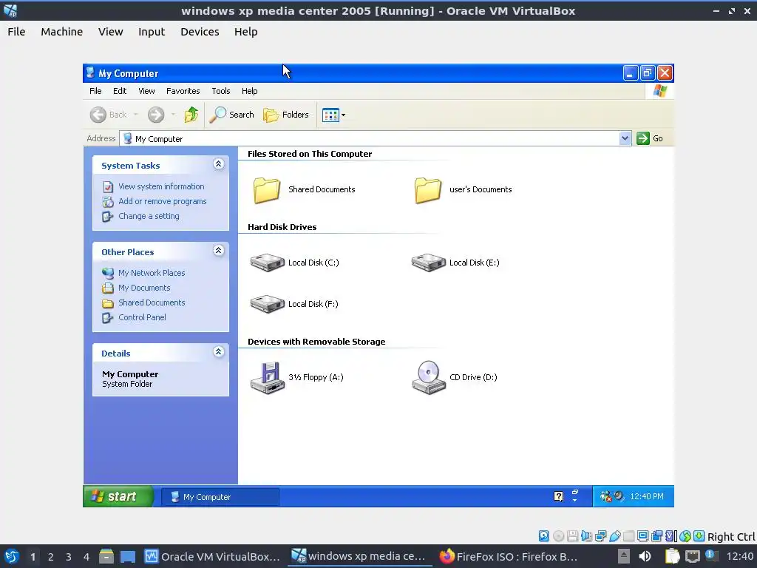Image resolution: width=757 pixels, height=568 pixels.
Task: Open Shared Documents in Other Places
Action: pyautogui.click(x=152, y=302)
